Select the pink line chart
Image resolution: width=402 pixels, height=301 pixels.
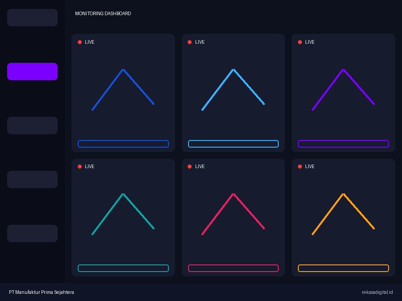(x=233, y=214)
